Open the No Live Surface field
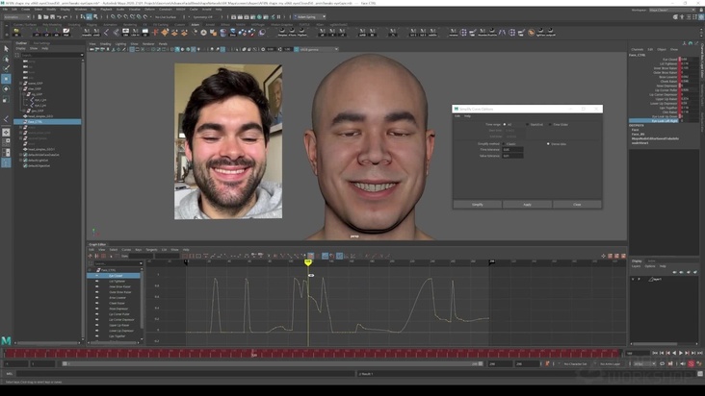The width and height of the screenshot is (705, 396). [166, 17]
